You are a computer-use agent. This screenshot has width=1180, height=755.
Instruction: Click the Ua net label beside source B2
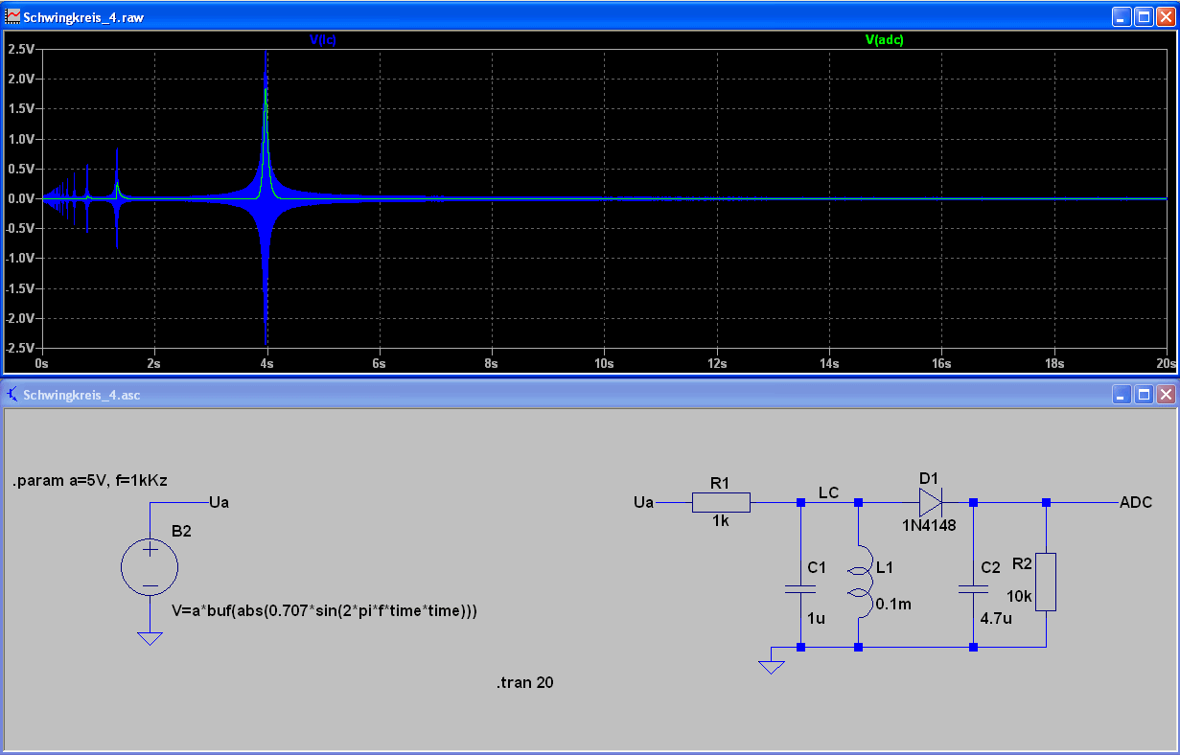219,502
